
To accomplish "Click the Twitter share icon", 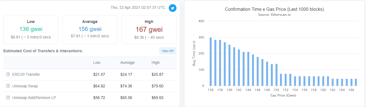I will coord(173,8).
